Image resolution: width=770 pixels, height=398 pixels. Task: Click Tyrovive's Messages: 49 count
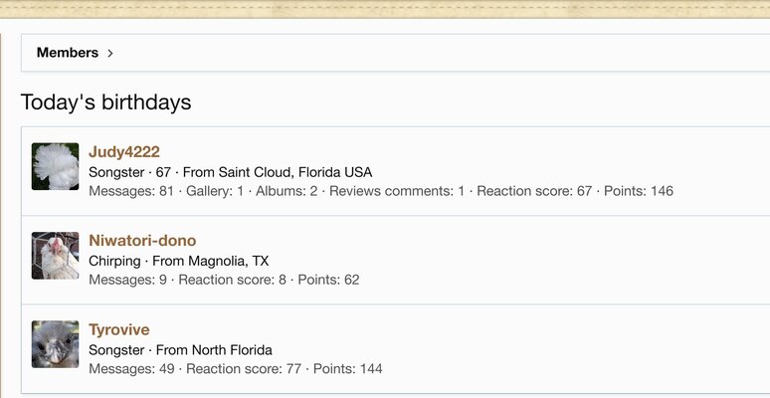[x=131, y=369]
